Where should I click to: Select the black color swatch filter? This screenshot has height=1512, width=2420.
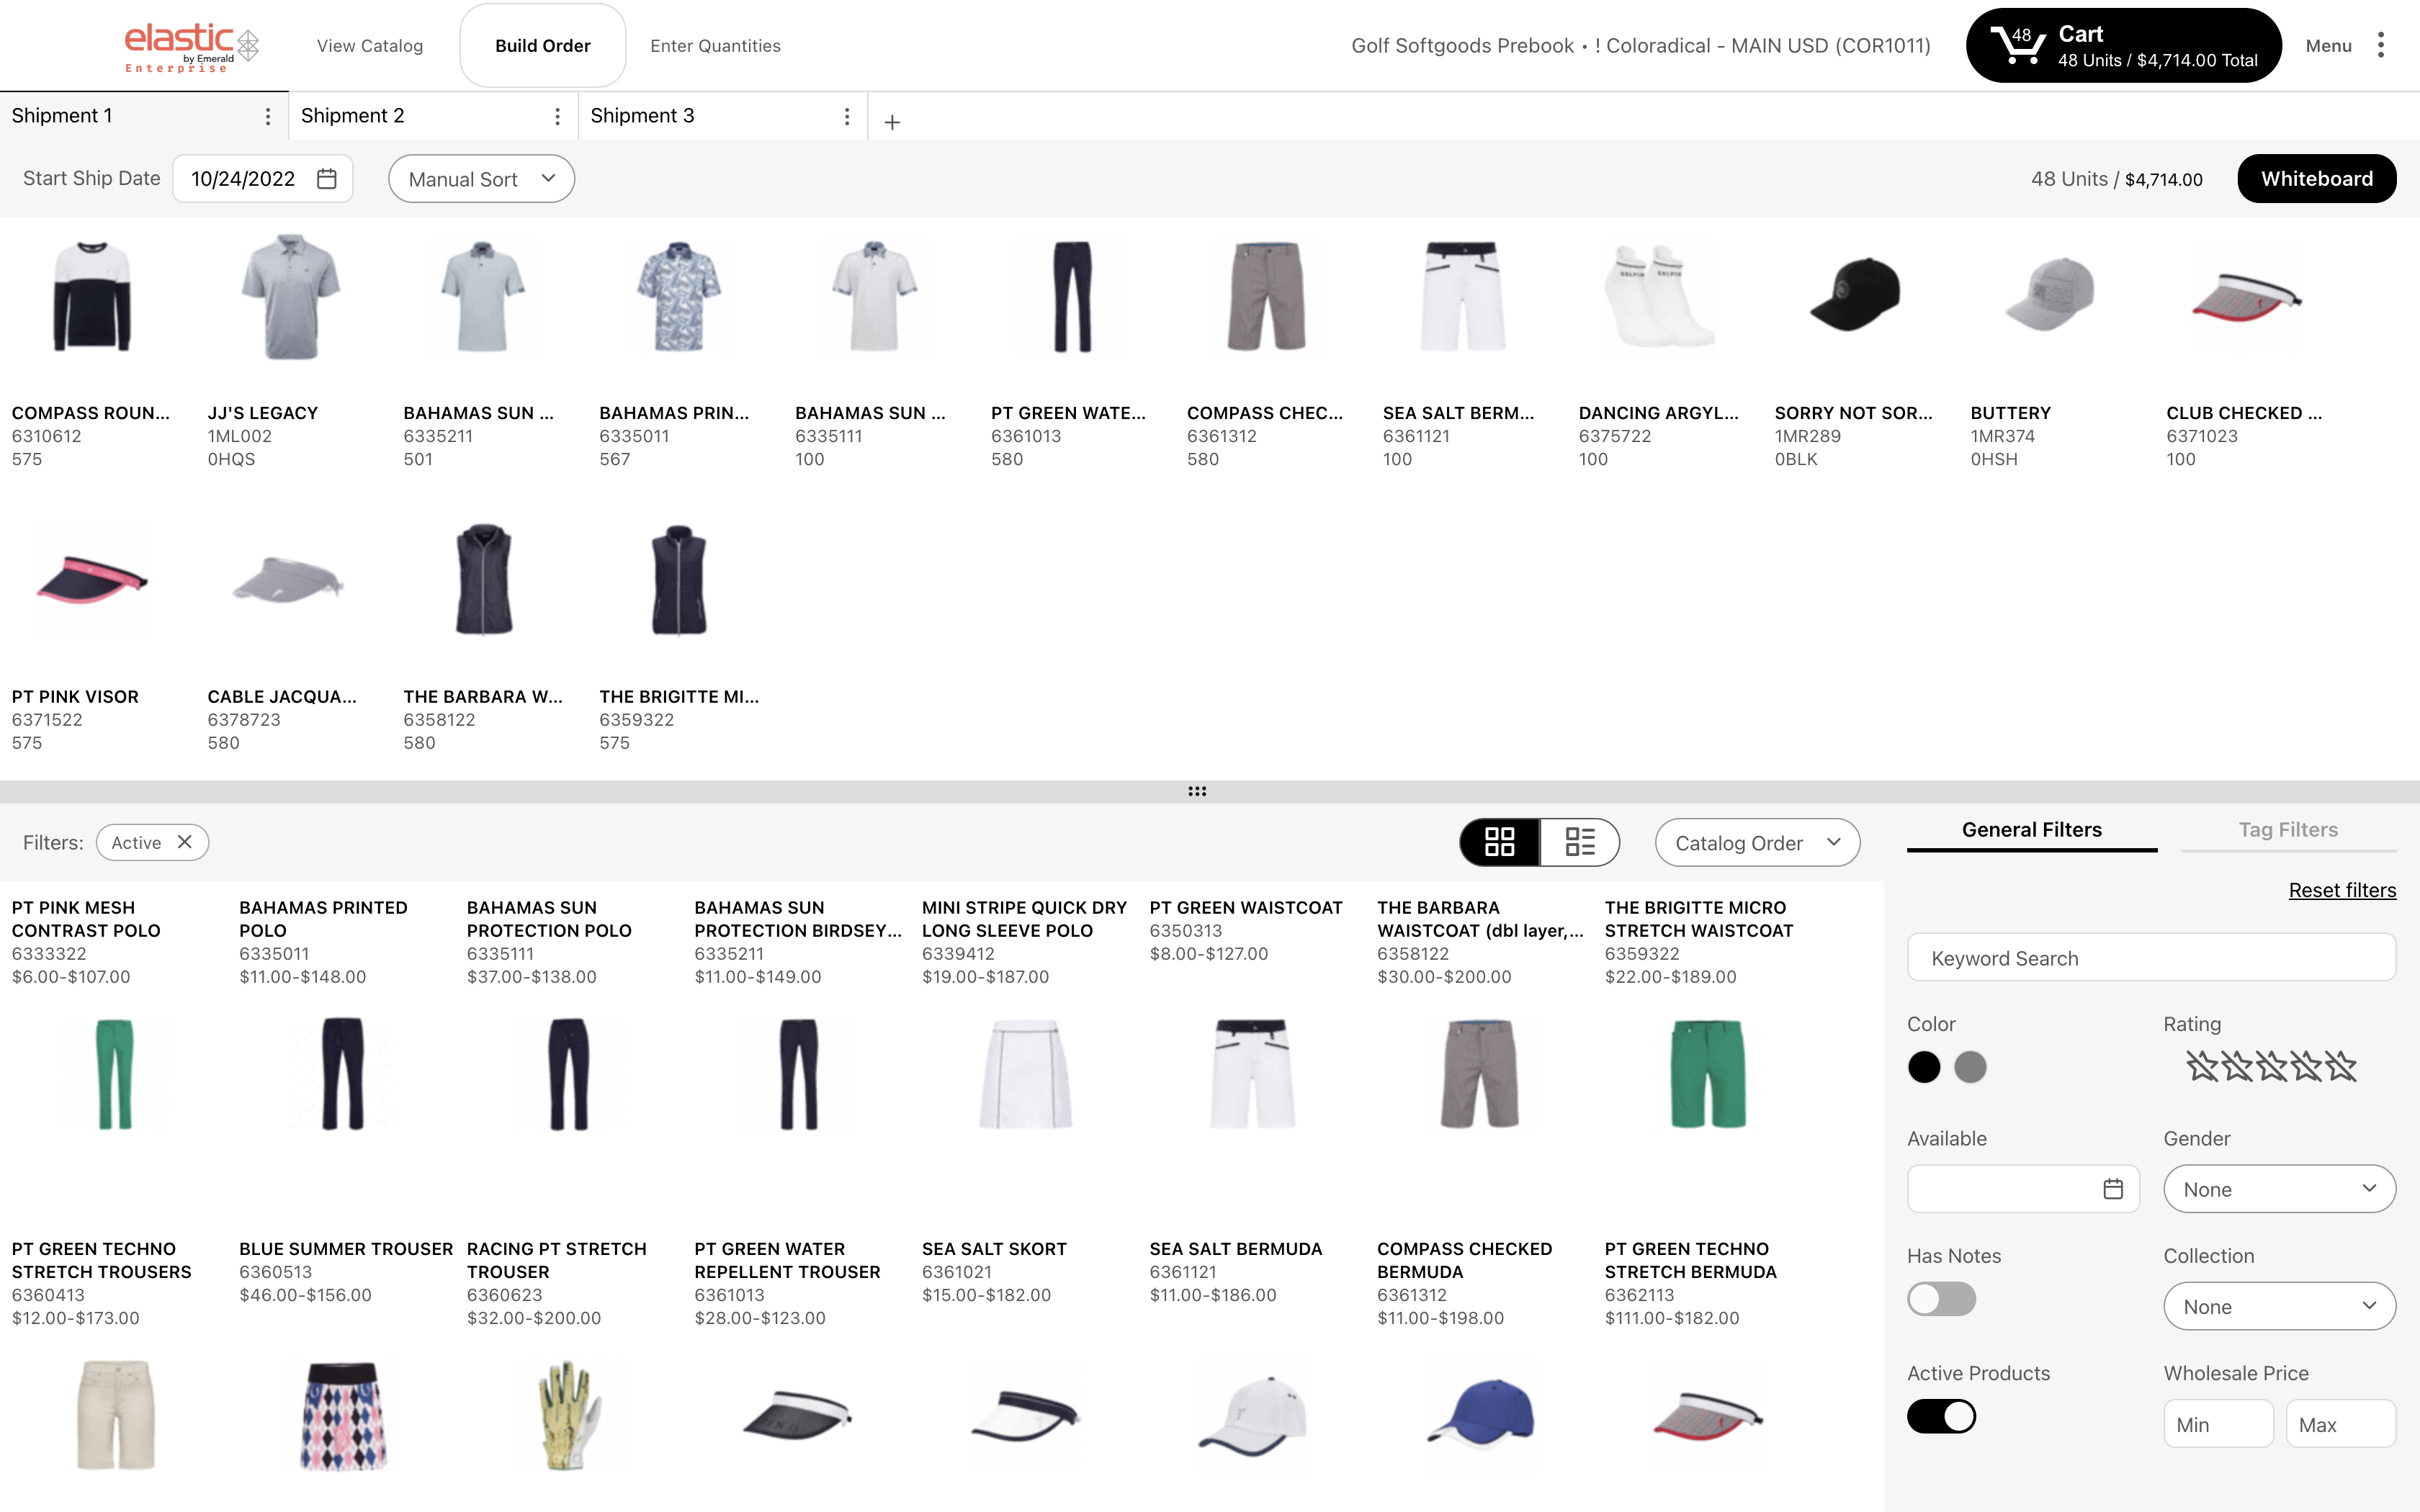pyautogui.click(x=1924, y=1067)
